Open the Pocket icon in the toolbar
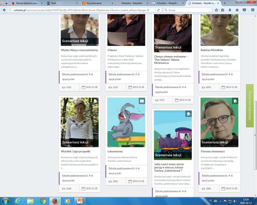This screenshot has width=257, height=205. click(244, 10)
